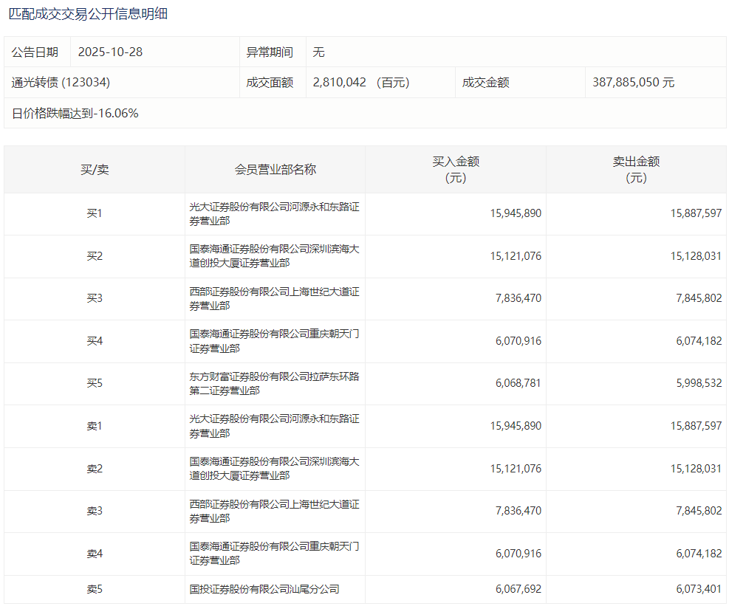Open 西部证券上海世纪大道 branch in row 买3

click(x=274, y=299)
